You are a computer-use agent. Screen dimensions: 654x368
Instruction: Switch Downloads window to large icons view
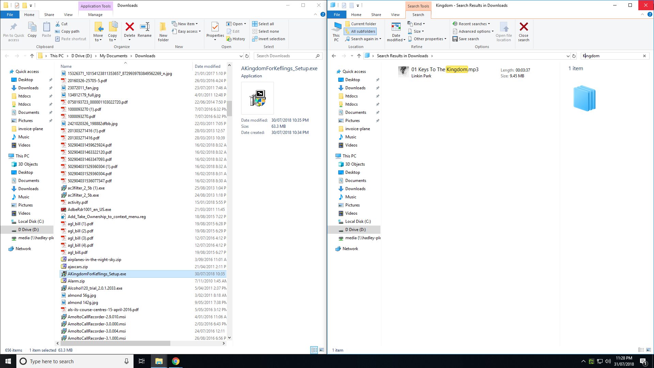(x=322, y=350)
